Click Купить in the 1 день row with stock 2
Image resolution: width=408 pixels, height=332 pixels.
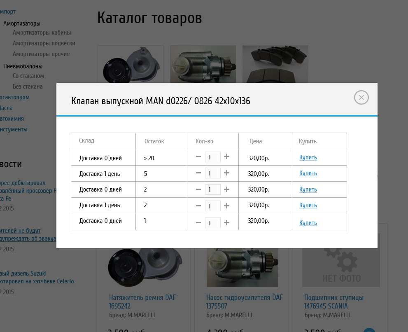(308, 205)
